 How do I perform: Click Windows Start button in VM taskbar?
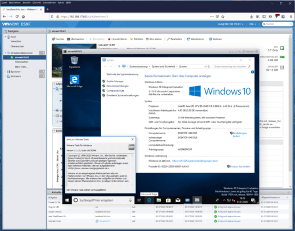[67, 200]
